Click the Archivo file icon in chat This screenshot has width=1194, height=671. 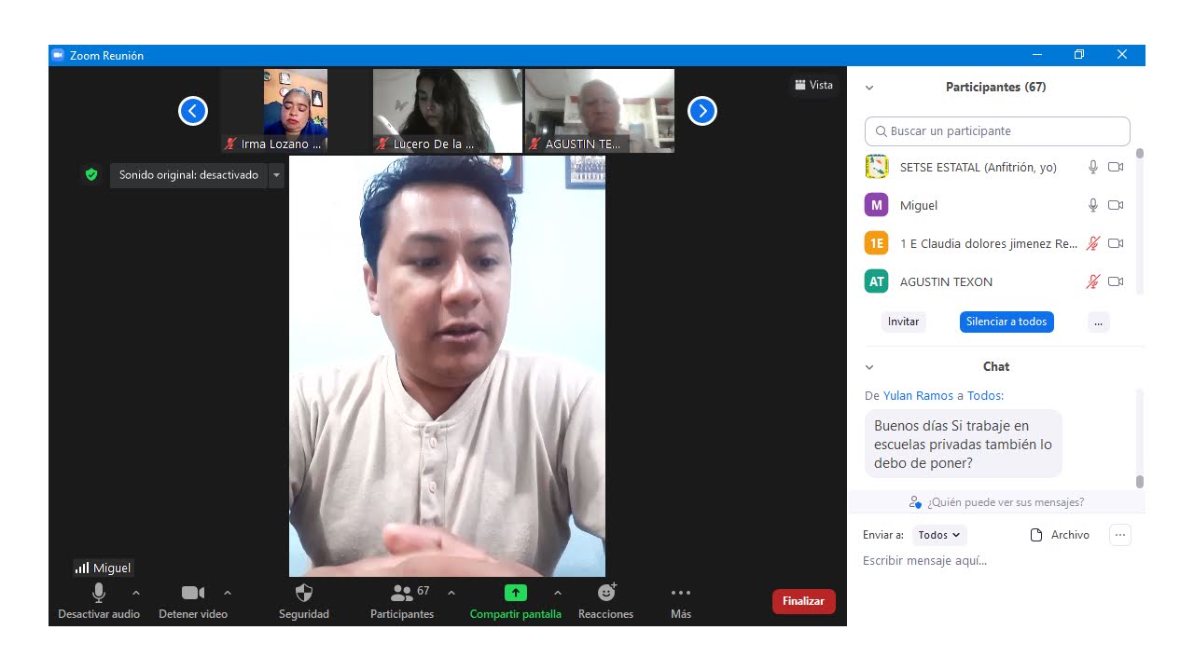pos(1035,535)
